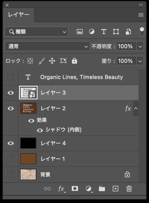Delete layer using the trash icon
The height and width of the screenshot is (203, 149).
coord(129,189)
